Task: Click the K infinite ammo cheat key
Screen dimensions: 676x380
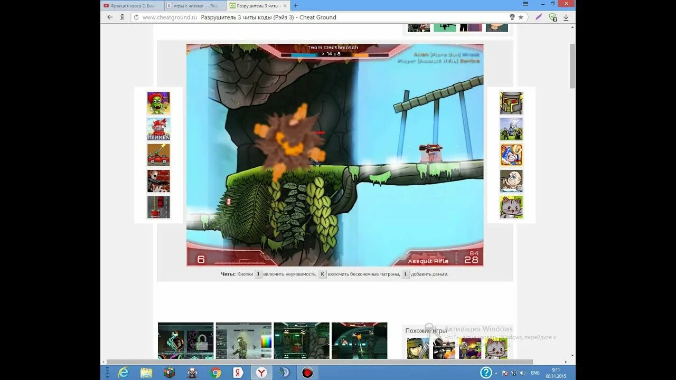Action: tap(322, 274)
